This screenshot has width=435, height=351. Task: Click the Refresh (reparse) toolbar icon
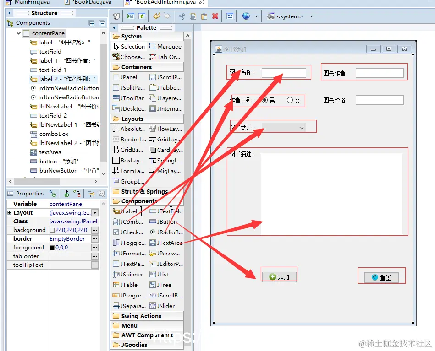coord(142,16)
